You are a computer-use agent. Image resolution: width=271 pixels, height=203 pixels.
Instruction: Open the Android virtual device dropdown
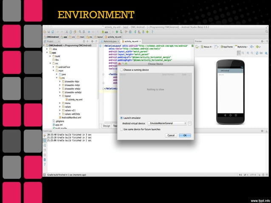coord(168,123)
